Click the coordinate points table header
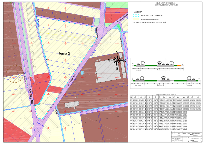The height and width of the screenshot is (144, 204). (x=166, y=95)
